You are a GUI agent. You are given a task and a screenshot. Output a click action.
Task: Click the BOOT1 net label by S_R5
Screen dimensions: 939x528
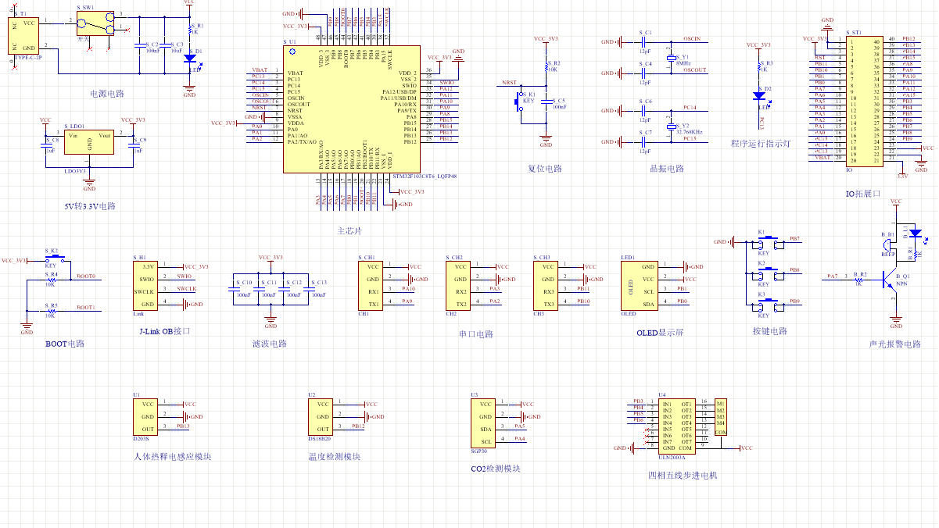pos(86,307)
